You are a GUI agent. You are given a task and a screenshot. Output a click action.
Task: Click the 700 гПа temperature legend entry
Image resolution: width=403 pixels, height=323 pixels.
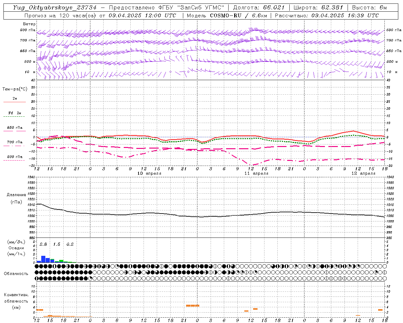pyautogui.click(x=15, y=142)
